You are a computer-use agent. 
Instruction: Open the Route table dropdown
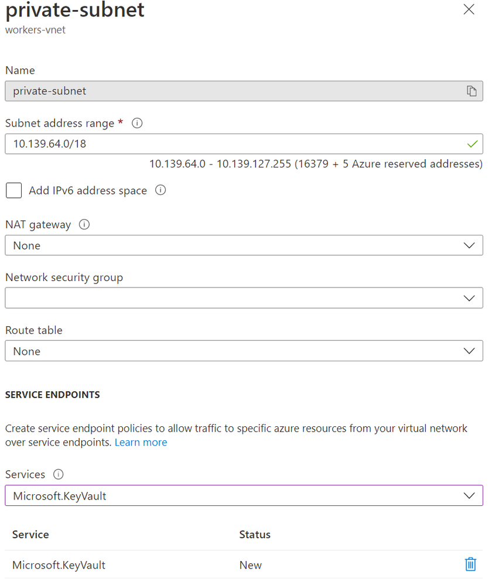[244, 351]
